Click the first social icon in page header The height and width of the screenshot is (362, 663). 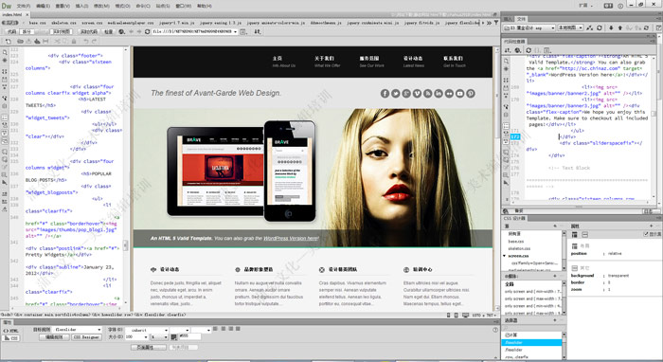pos(385,94)
